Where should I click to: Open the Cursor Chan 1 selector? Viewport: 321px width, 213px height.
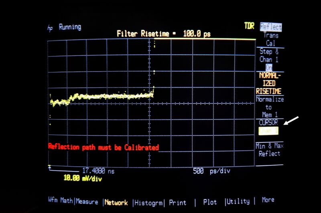pos(269,130)
